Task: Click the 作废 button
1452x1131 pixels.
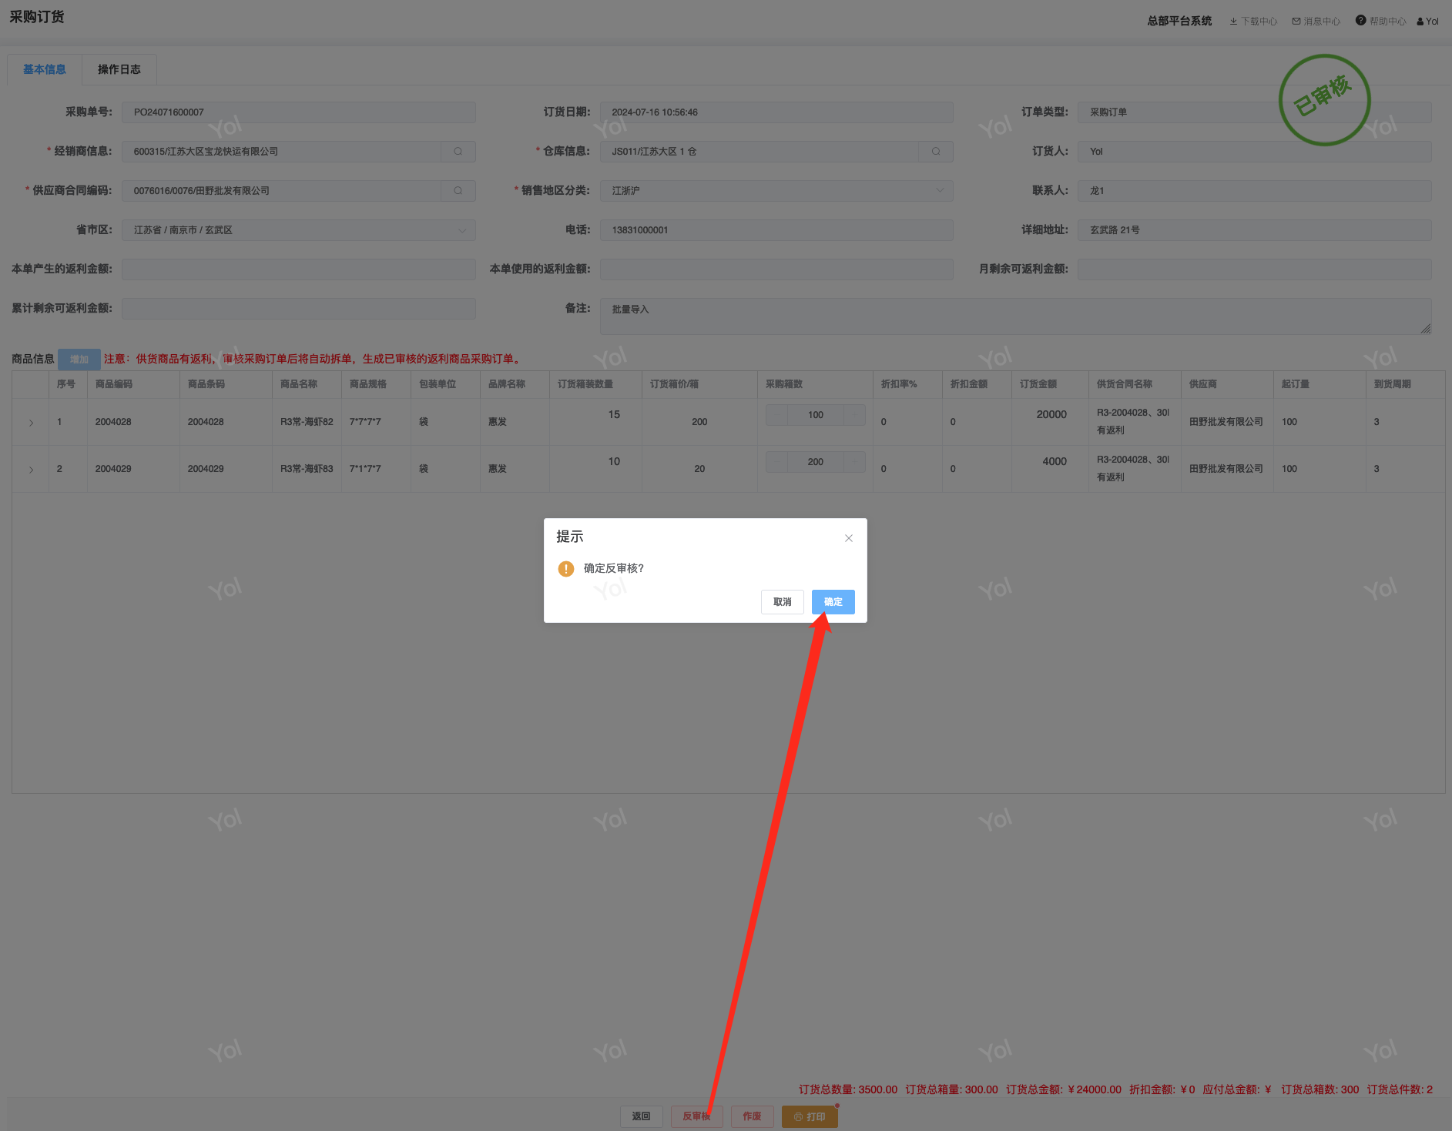Action: [753, 1116]
